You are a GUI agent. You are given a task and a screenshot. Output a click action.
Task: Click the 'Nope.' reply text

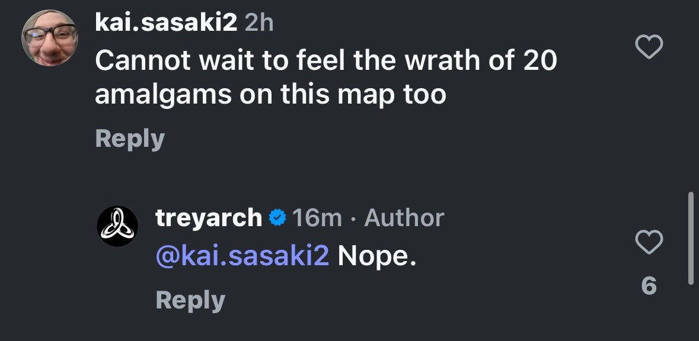pyautogui.click(x=374, y=258)
